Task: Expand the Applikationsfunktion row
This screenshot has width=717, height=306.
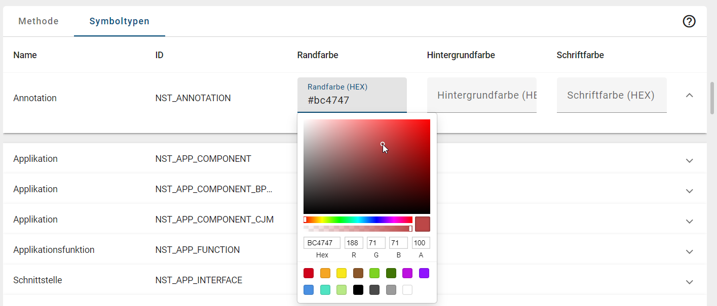Action: 689,251
